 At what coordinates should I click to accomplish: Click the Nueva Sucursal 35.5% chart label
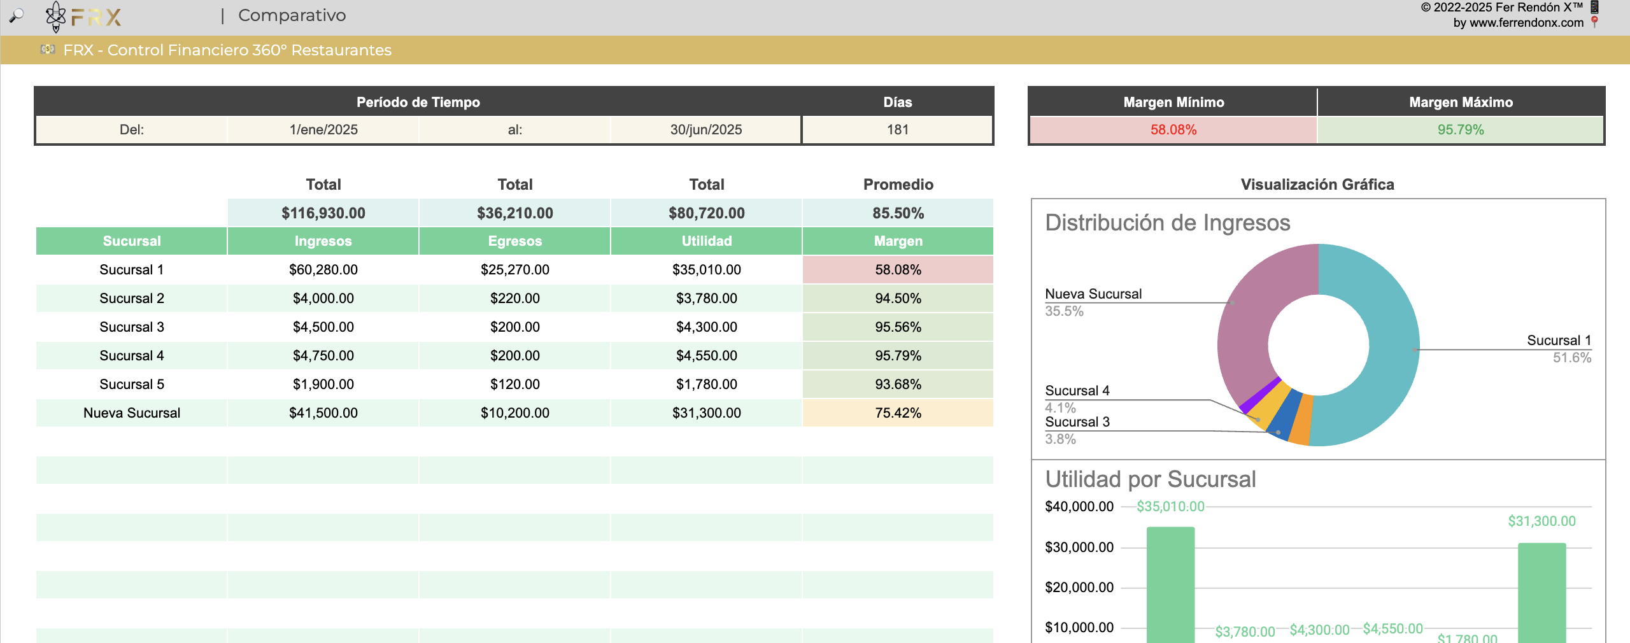click(1093, 302)
